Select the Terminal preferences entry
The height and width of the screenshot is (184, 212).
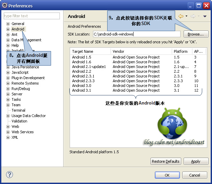(x=18, y=110)
